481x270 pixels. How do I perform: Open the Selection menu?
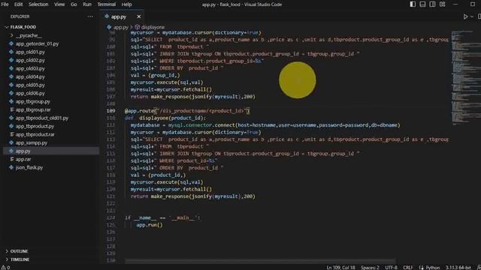point(38,4)
